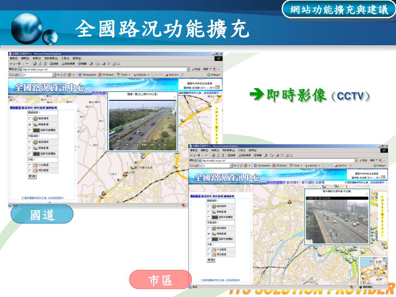The image size is (396, 297).
Task: Enable 國道資訊 路段速率 checkbox in the 國道 window
Action: [x=30, y=119]
